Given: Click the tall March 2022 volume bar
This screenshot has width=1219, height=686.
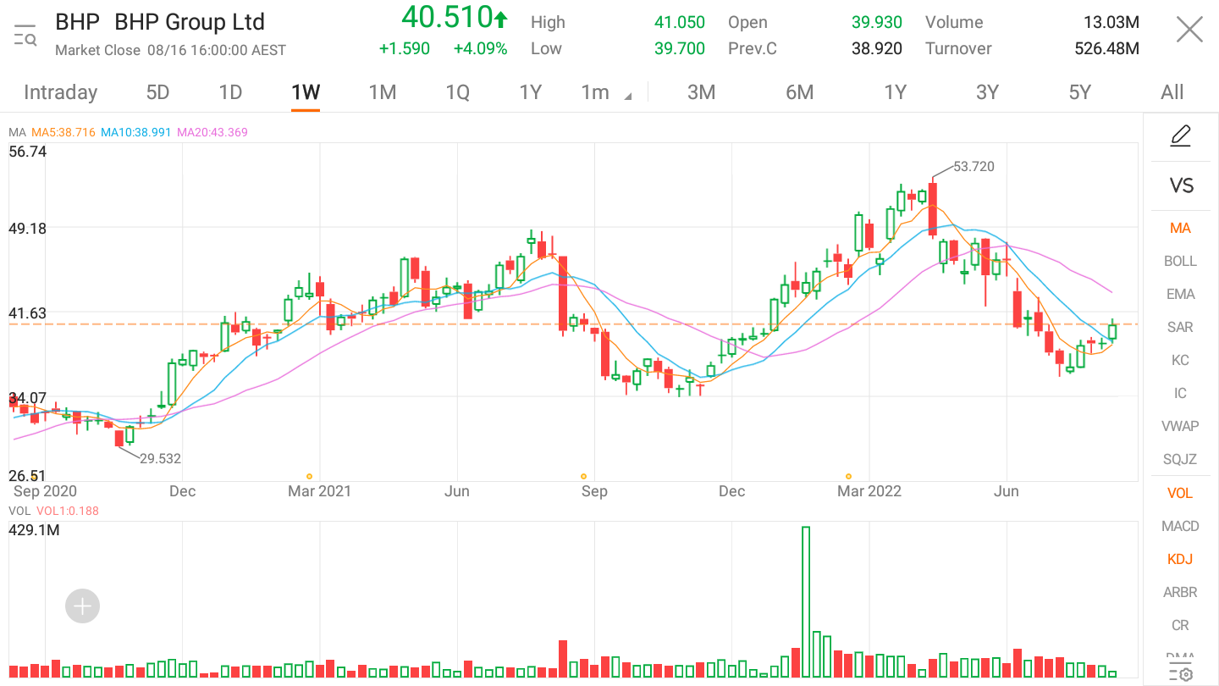Looking at the screenshot, I should (806, 601).
